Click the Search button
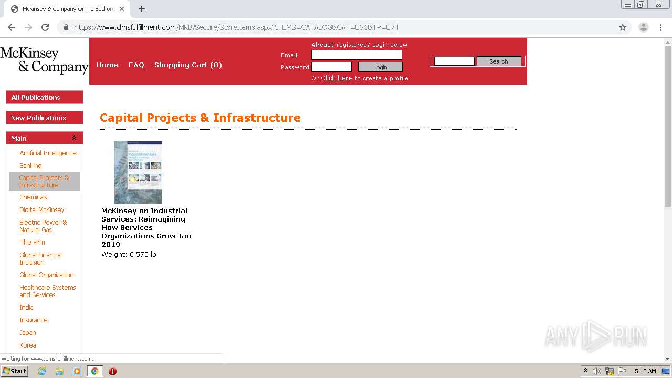 (x=499, y=61)
